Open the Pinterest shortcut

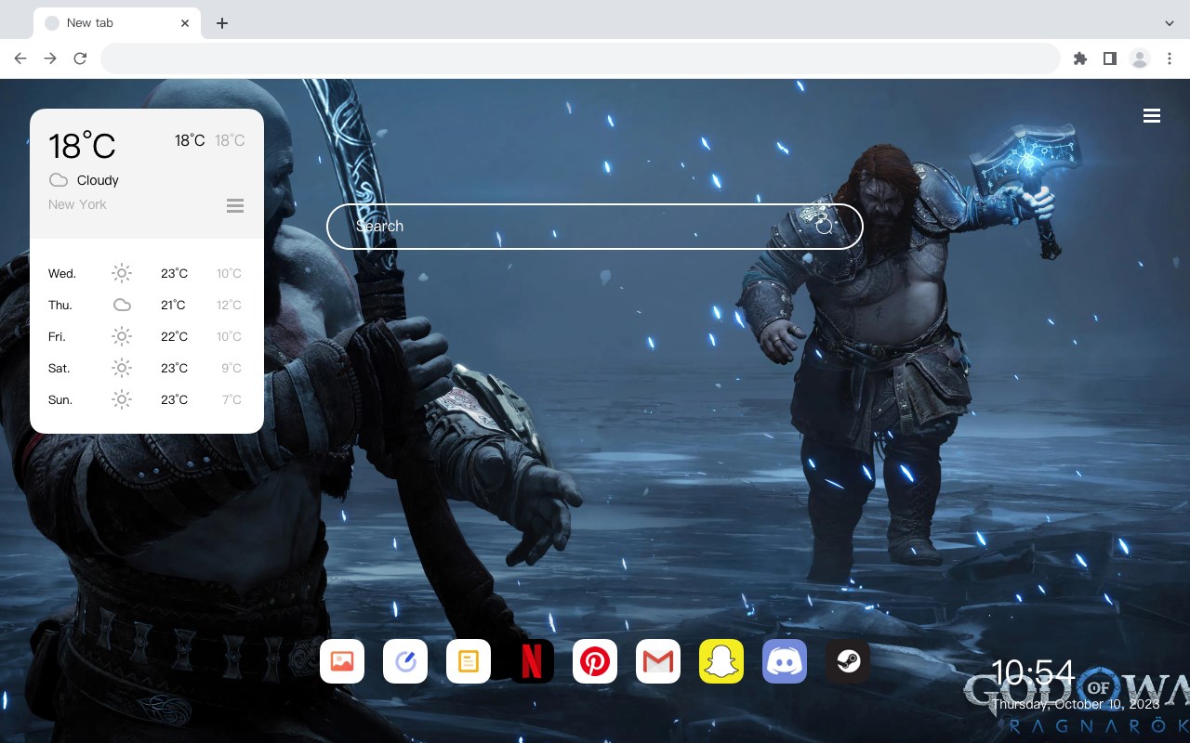(595, 661)
